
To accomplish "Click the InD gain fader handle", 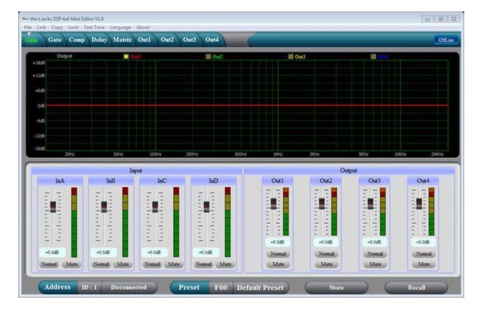I will [x=206, y=206].
